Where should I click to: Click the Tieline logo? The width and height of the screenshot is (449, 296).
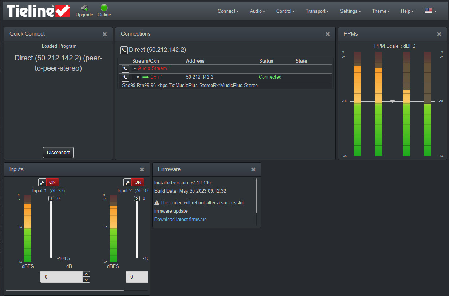point(38,11)
